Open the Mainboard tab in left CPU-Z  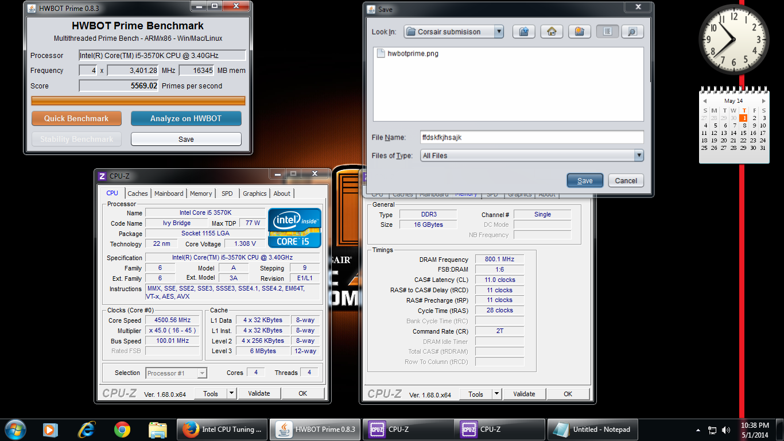coord(169,194)
